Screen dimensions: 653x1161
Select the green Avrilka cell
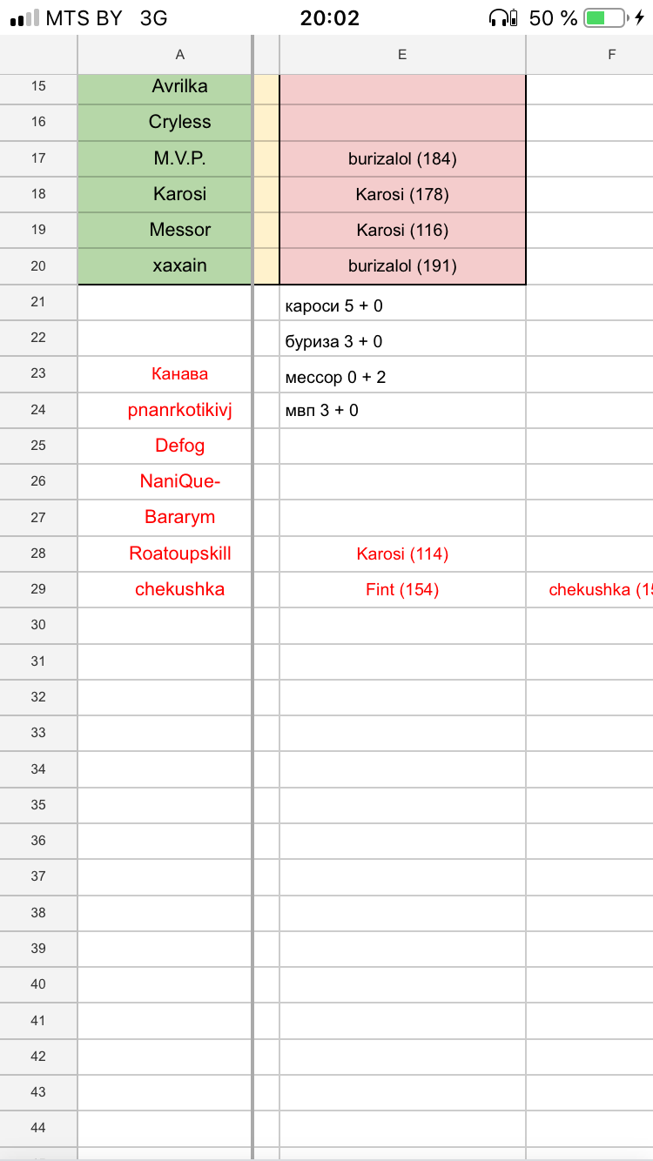[180, 86]
